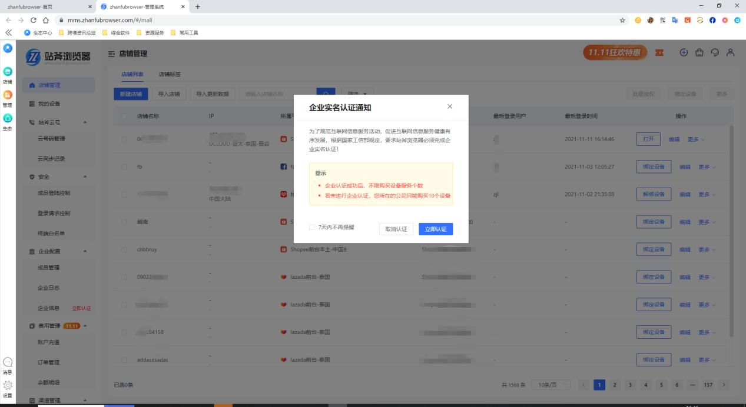Click the 打开 button in the first row

click(648, 139)
